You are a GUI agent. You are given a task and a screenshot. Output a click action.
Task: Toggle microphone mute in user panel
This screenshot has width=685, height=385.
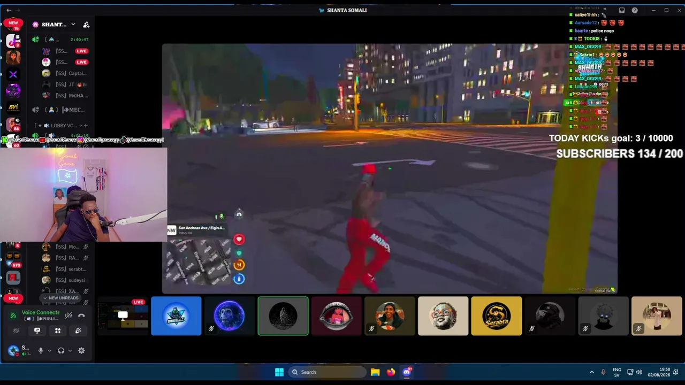coord(40,351)
